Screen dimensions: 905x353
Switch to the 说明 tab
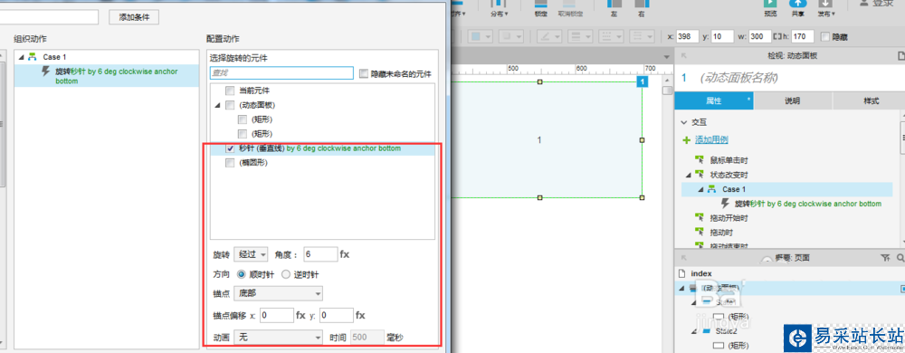coord(793,101)
